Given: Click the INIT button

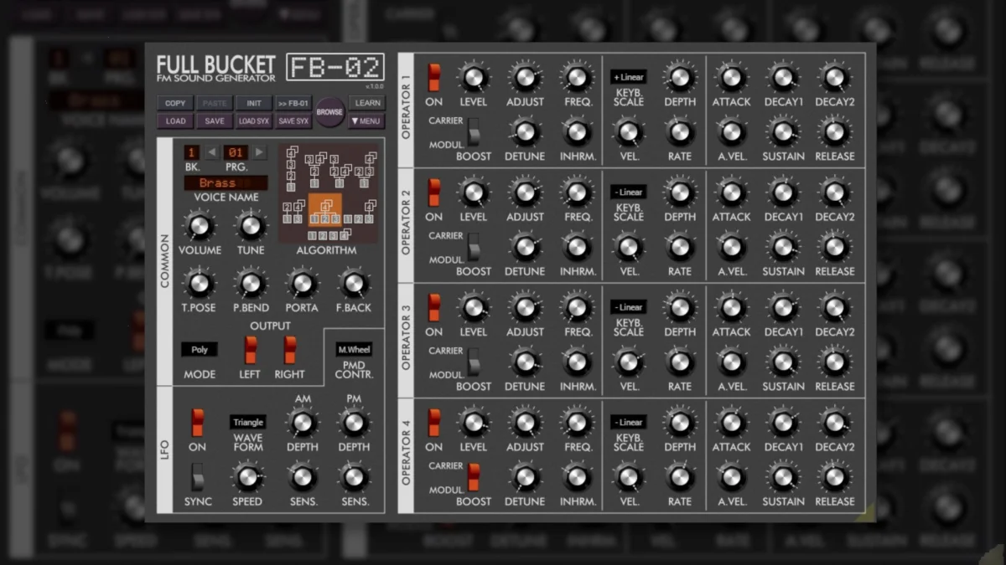Looking at the screenshot, I should [x=254, y=103].
